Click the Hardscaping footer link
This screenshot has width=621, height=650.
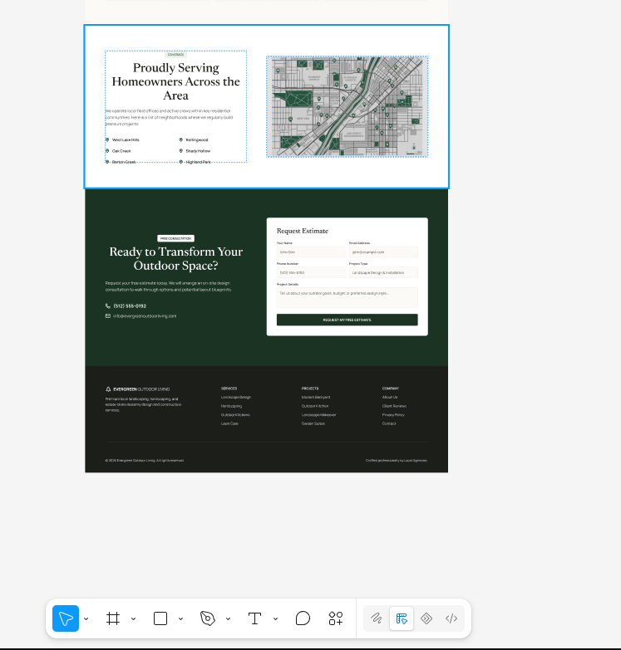pos(231,406)
